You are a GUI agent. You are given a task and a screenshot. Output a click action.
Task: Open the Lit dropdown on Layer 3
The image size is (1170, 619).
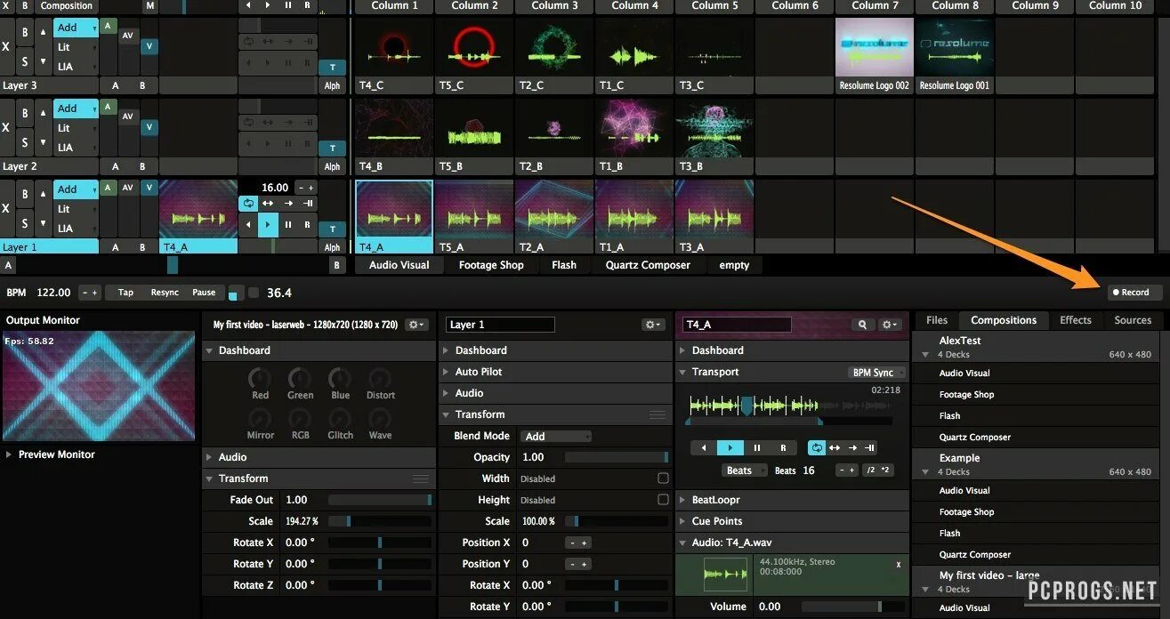(76, 47)
